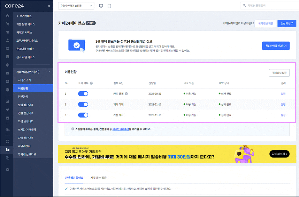Click 정산 확인 button
This screenshot has height=197, width=299.
coord(287,23)
